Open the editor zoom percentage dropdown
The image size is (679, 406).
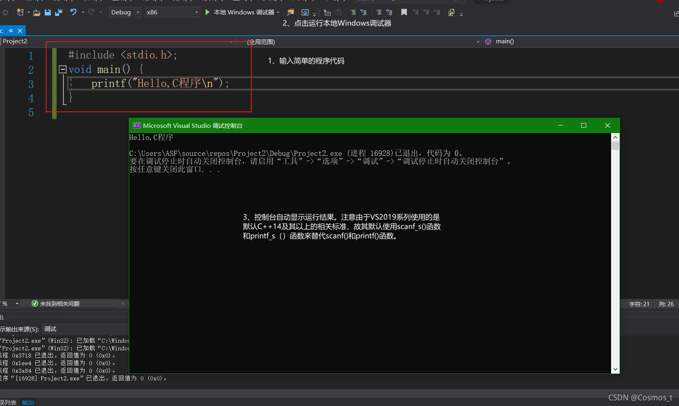click(17, 304)
